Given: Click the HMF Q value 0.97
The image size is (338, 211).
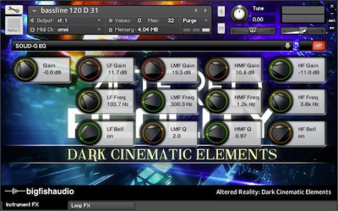Looking at the screenshot, I should 241,136.
